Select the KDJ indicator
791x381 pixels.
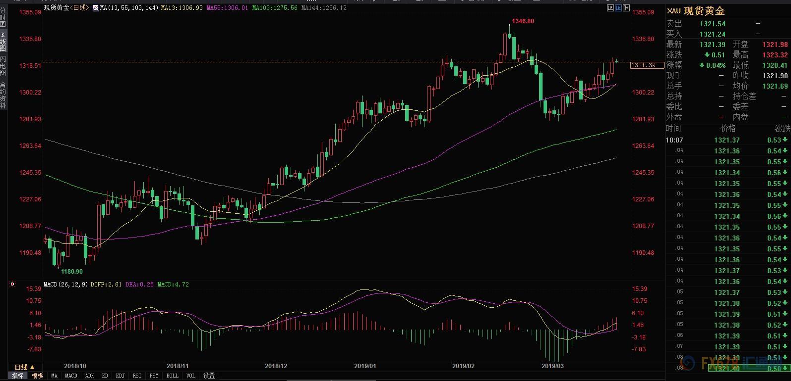(120, 376)
